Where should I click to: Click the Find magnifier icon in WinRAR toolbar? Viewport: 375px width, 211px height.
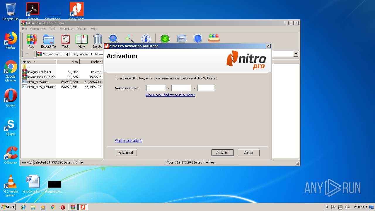coord(114,38)
